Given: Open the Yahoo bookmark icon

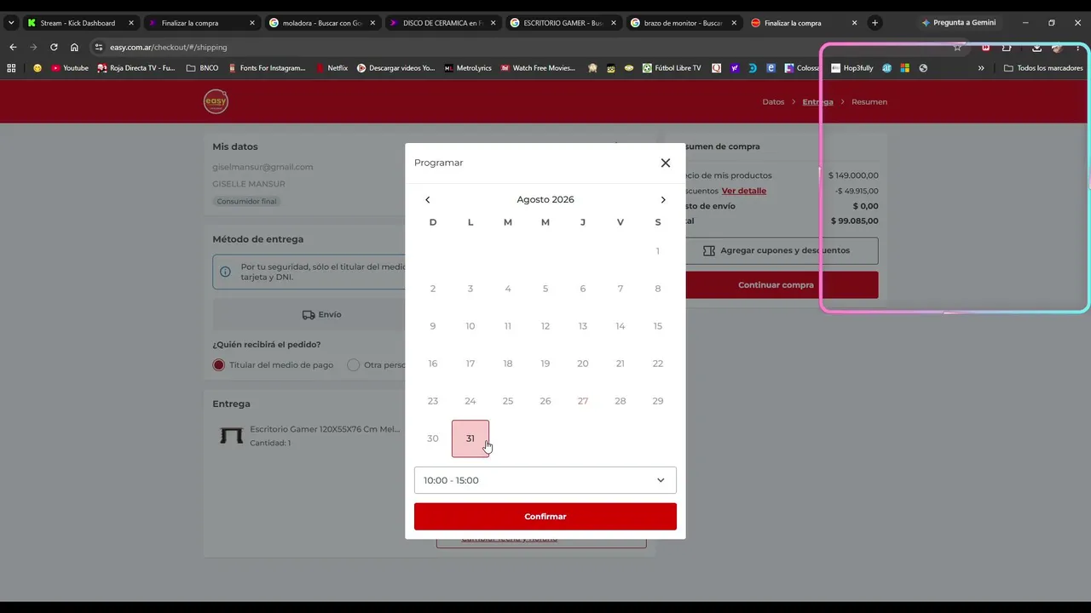Looking at the screenshot, I should point(735,68).
